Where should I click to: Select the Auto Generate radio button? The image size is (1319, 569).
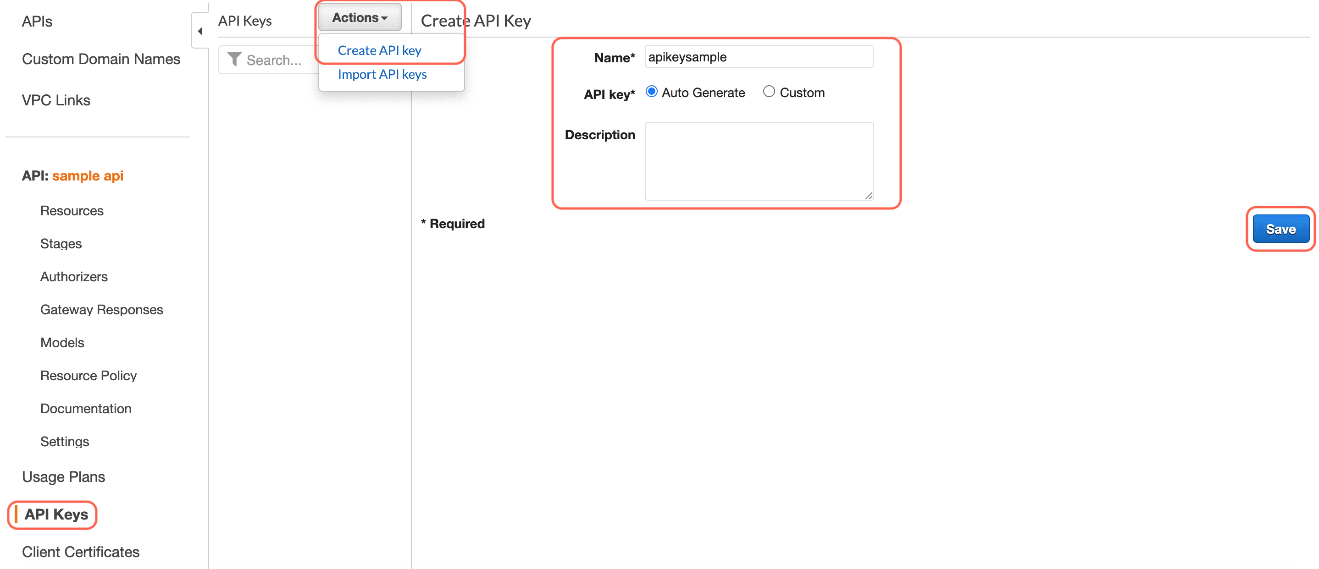651,92
